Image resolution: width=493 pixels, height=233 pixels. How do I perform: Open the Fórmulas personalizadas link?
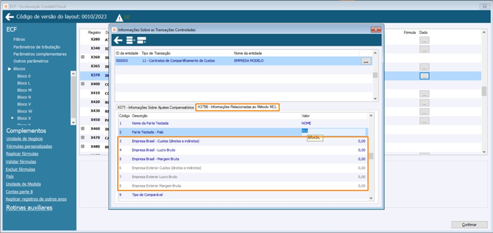pyautogui.click(x=29, y=146)
